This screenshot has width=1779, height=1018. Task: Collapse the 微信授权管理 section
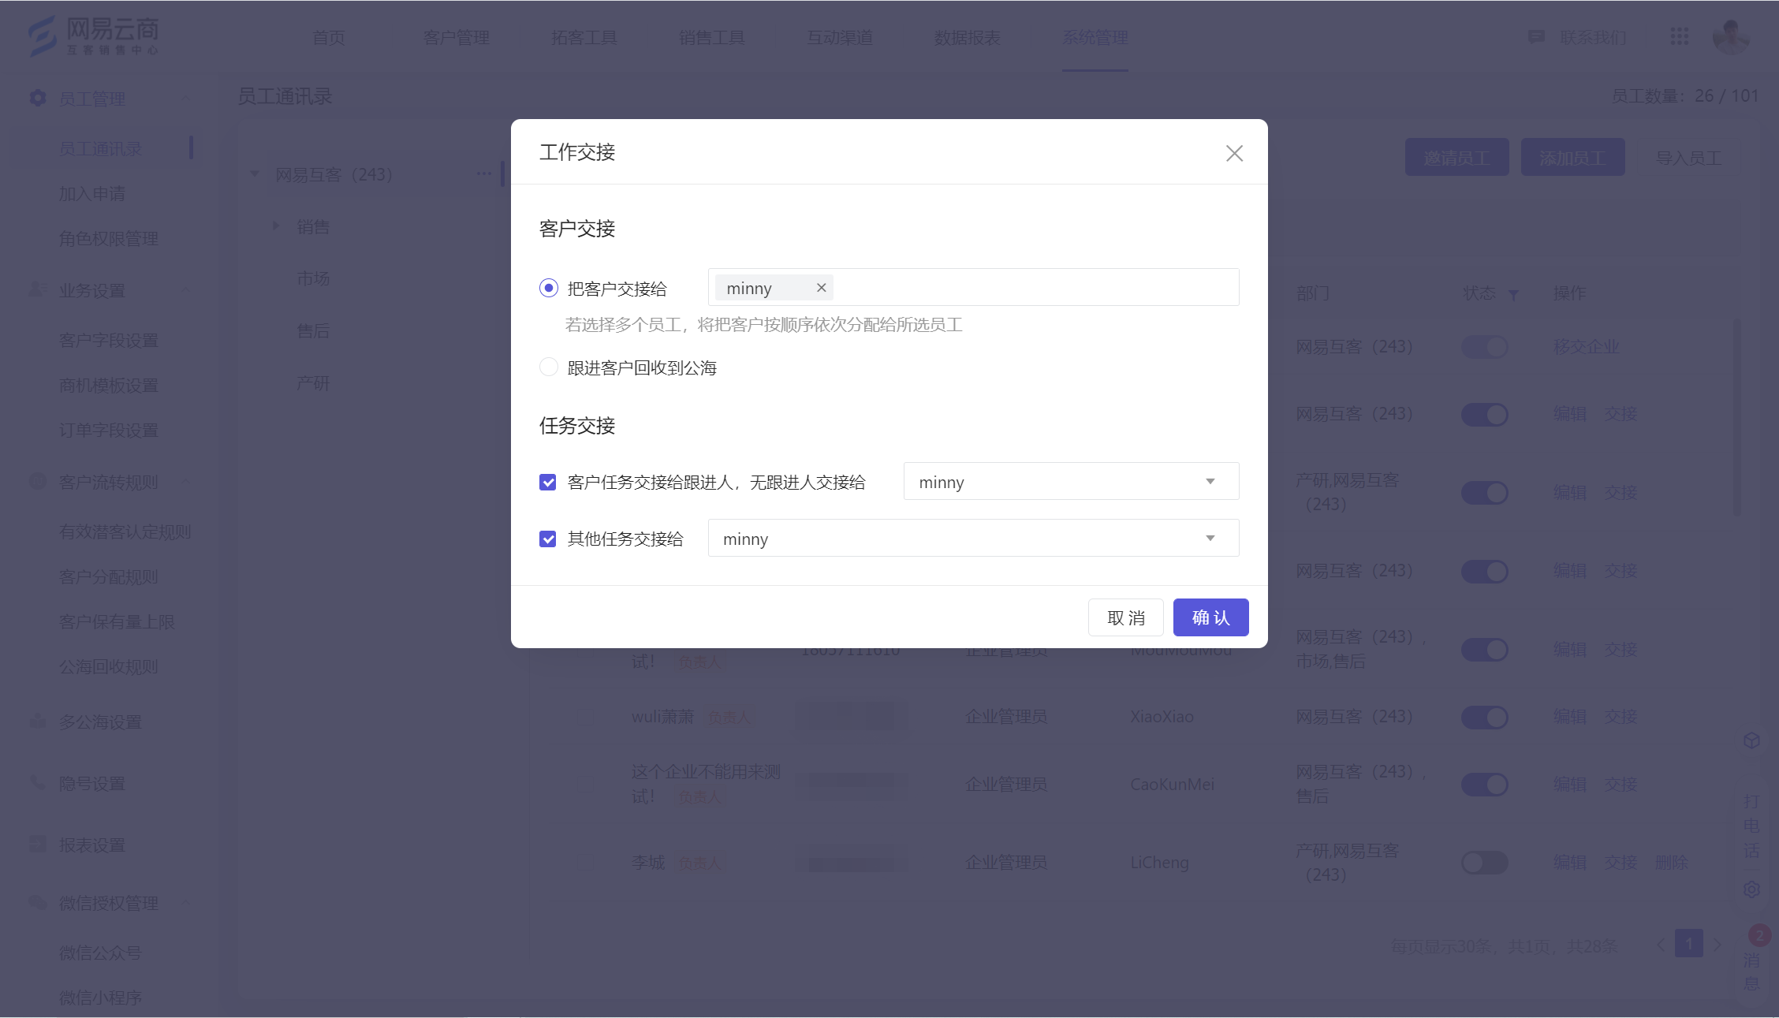pos(186,902)
